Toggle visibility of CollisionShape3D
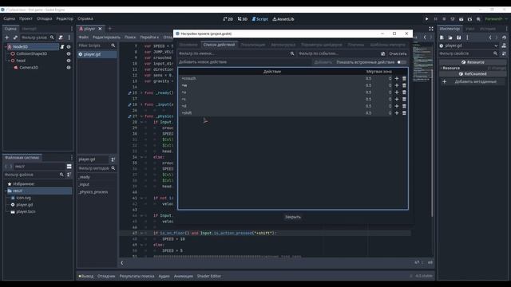The height and width of the screenshot is (287, 511). [69, 53]
